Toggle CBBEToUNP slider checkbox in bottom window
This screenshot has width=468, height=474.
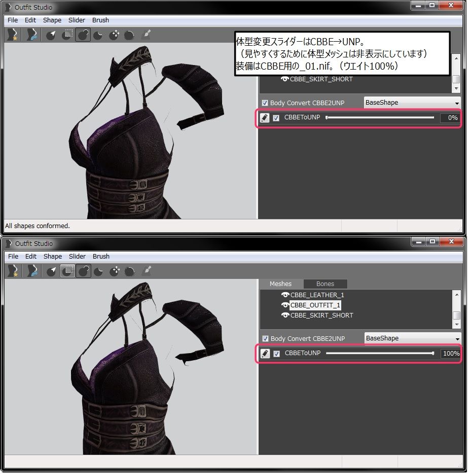point(277,354)
